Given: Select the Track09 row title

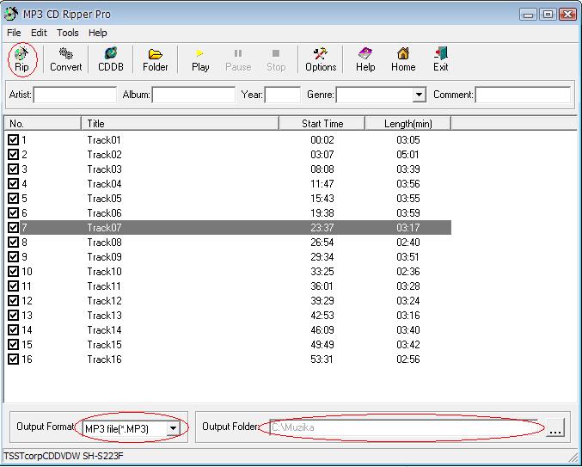Looking at the screenshot, I should (104, 257).
